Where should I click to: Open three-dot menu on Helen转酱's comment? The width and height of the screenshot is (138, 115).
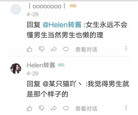click(x=126, y=107)
